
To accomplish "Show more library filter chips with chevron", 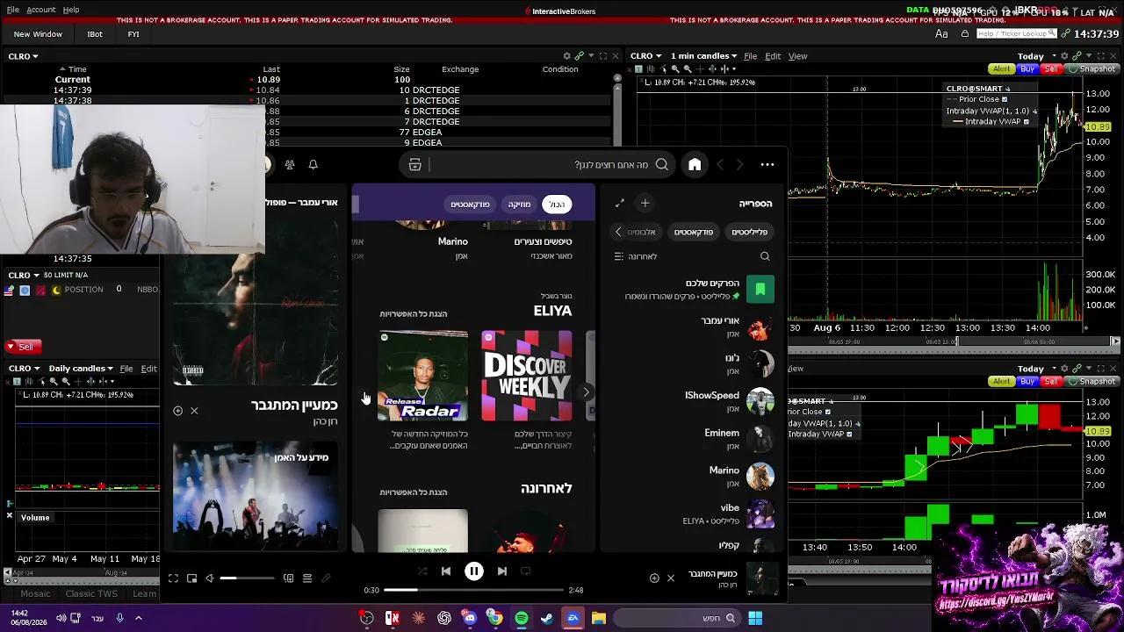I will click(618, 232).
